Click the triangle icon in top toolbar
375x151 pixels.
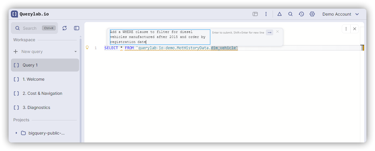tap(279, 14)
